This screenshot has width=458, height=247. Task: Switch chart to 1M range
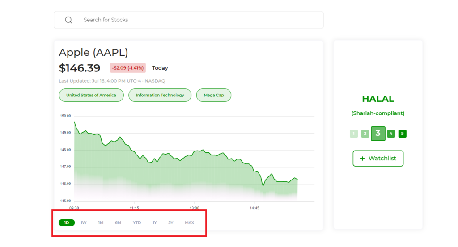coord(101,222)
